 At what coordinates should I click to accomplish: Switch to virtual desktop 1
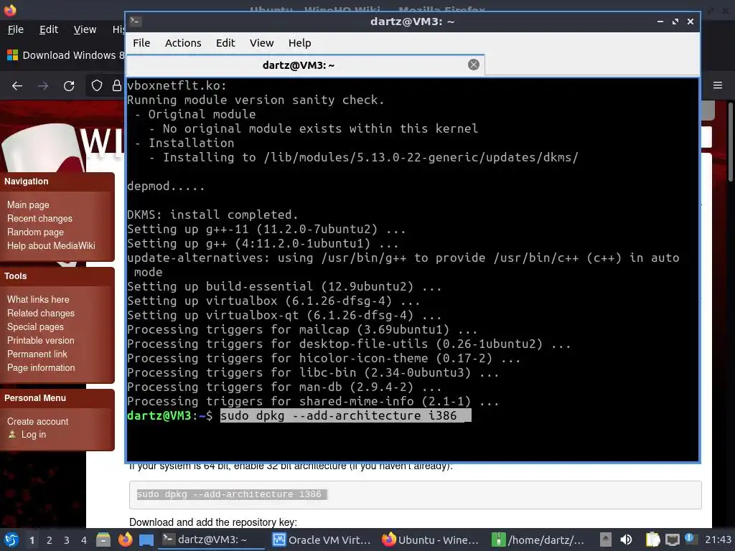[x=32, y=540]
